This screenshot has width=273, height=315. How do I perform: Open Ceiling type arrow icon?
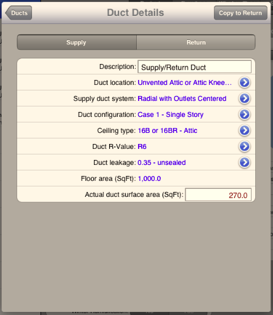click(244, 130)
